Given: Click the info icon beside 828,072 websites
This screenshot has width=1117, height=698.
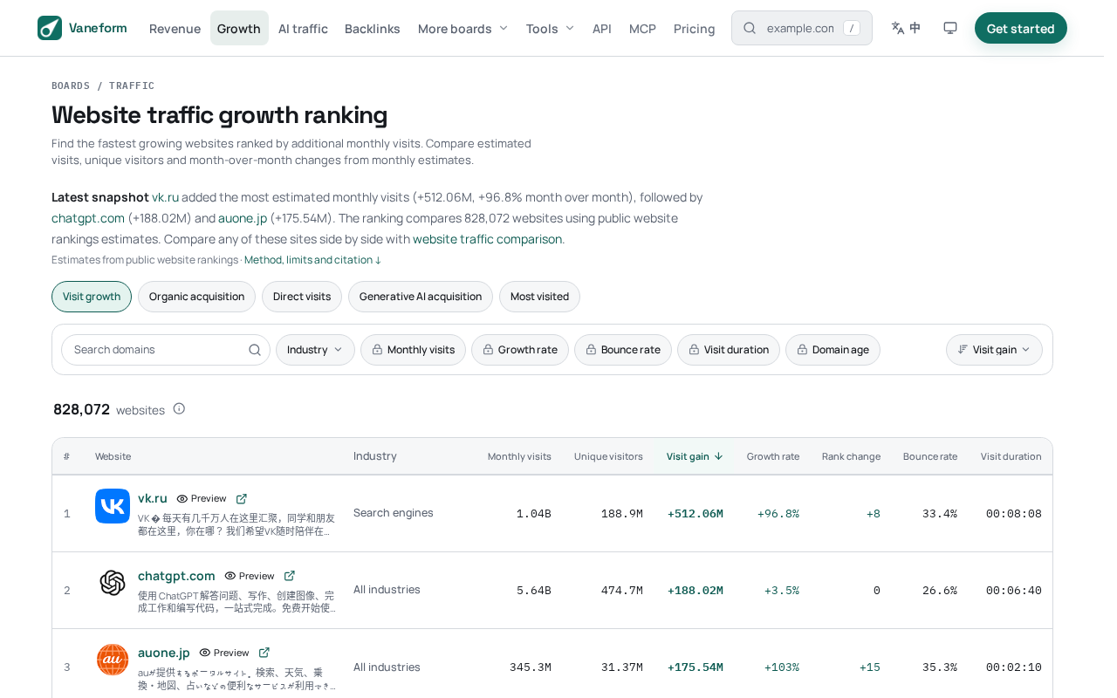Looking at the screenshot, I should (179, 408).
